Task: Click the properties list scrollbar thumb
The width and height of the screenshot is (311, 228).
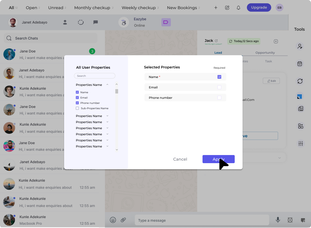Action: click(x=117, y=91)
